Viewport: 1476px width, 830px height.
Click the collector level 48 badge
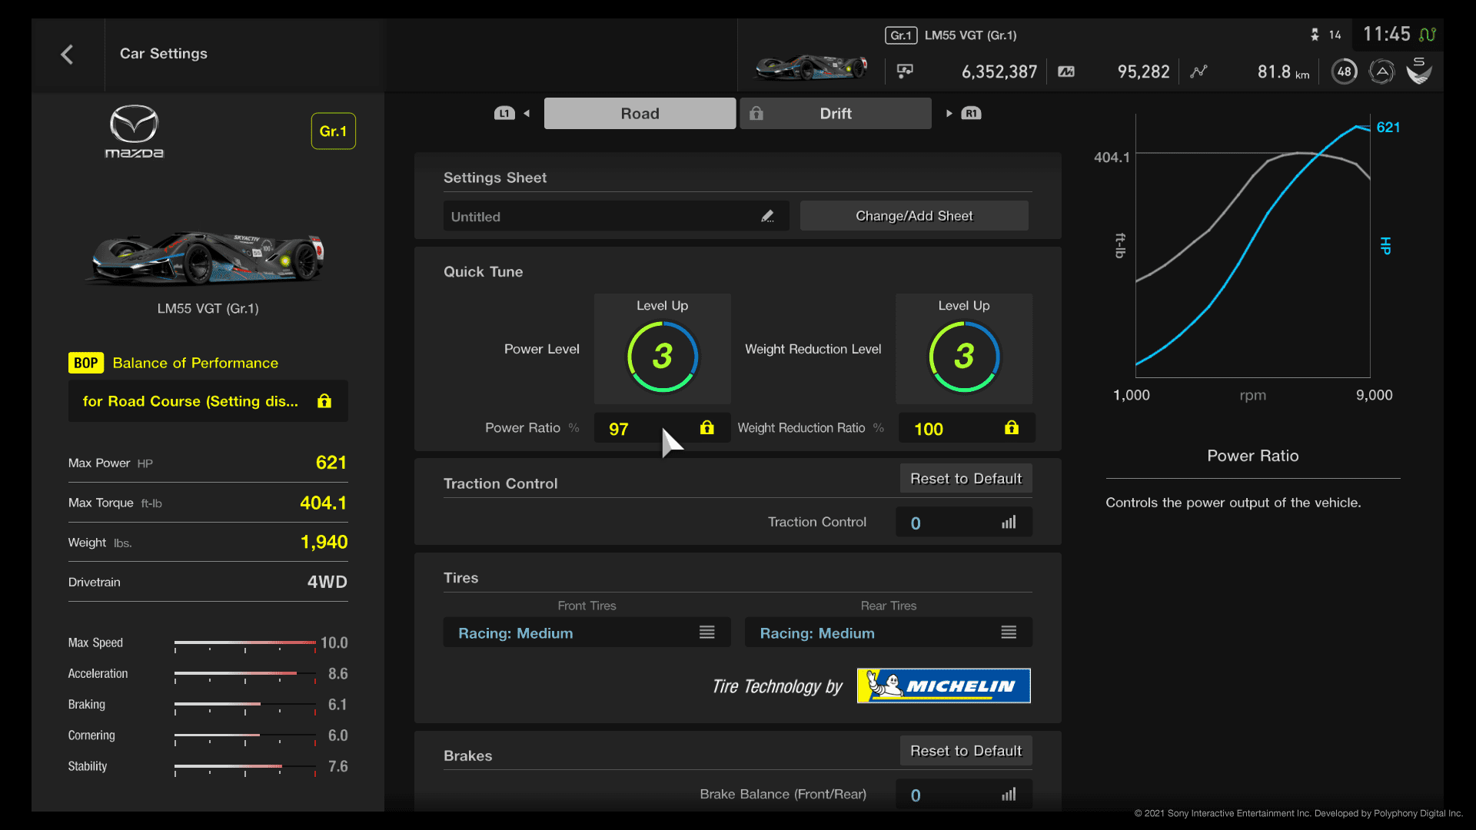[1344, 71]
